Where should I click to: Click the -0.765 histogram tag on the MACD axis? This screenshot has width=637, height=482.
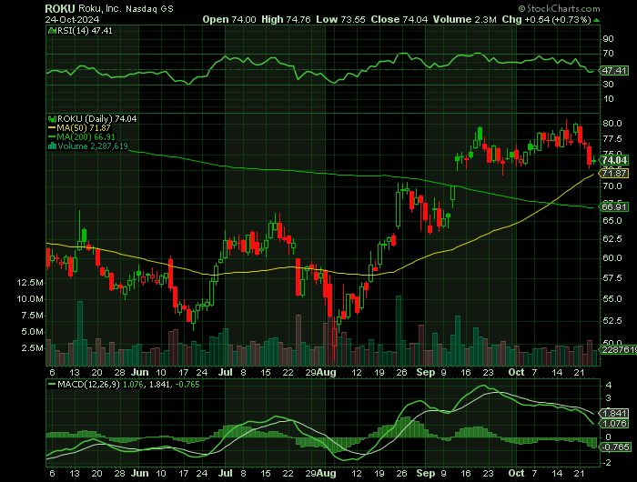pos(616,447)
